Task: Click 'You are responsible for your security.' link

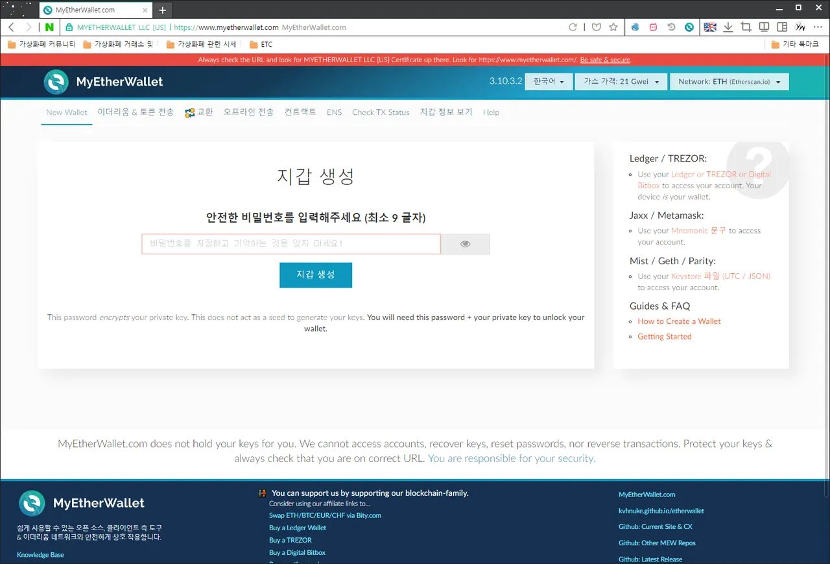Action: [x=512, y=458]
